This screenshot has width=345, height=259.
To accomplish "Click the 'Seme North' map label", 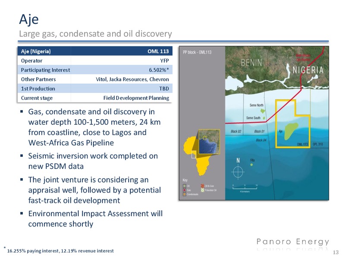I will (256, 105).
